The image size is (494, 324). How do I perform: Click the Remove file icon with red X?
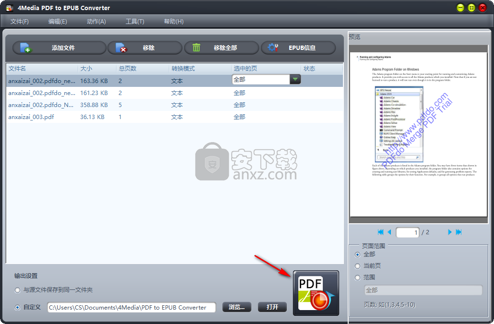click(x=121, y=48)
